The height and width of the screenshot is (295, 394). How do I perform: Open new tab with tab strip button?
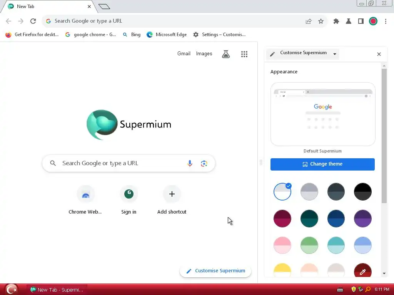[104, 7]
